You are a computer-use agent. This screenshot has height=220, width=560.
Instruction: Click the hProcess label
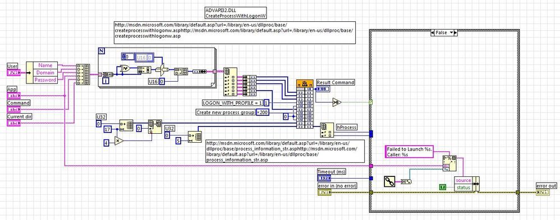(x=346, y=127)
